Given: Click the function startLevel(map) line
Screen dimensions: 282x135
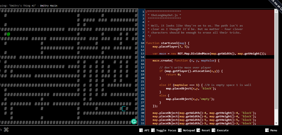Looking at the screenshot, I should pyautogui.click(x=168, y=43).
